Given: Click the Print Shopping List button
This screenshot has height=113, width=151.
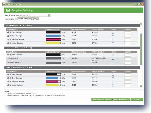Looking at the screenshot, I should [122, 99].
